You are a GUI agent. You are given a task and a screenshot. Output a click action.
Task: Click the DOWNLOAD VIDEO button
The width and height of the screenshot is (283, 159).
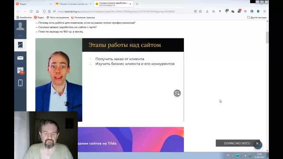click(x=237, y=143)
